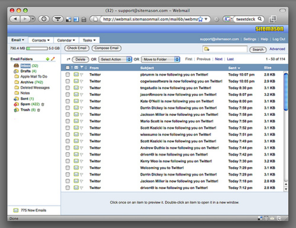Click the browser Forward arrow button
296x228 pixels.
pos(25,19)
